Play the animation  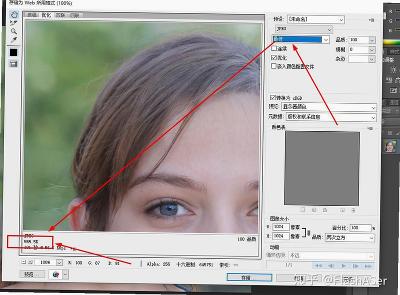point(343,266)
